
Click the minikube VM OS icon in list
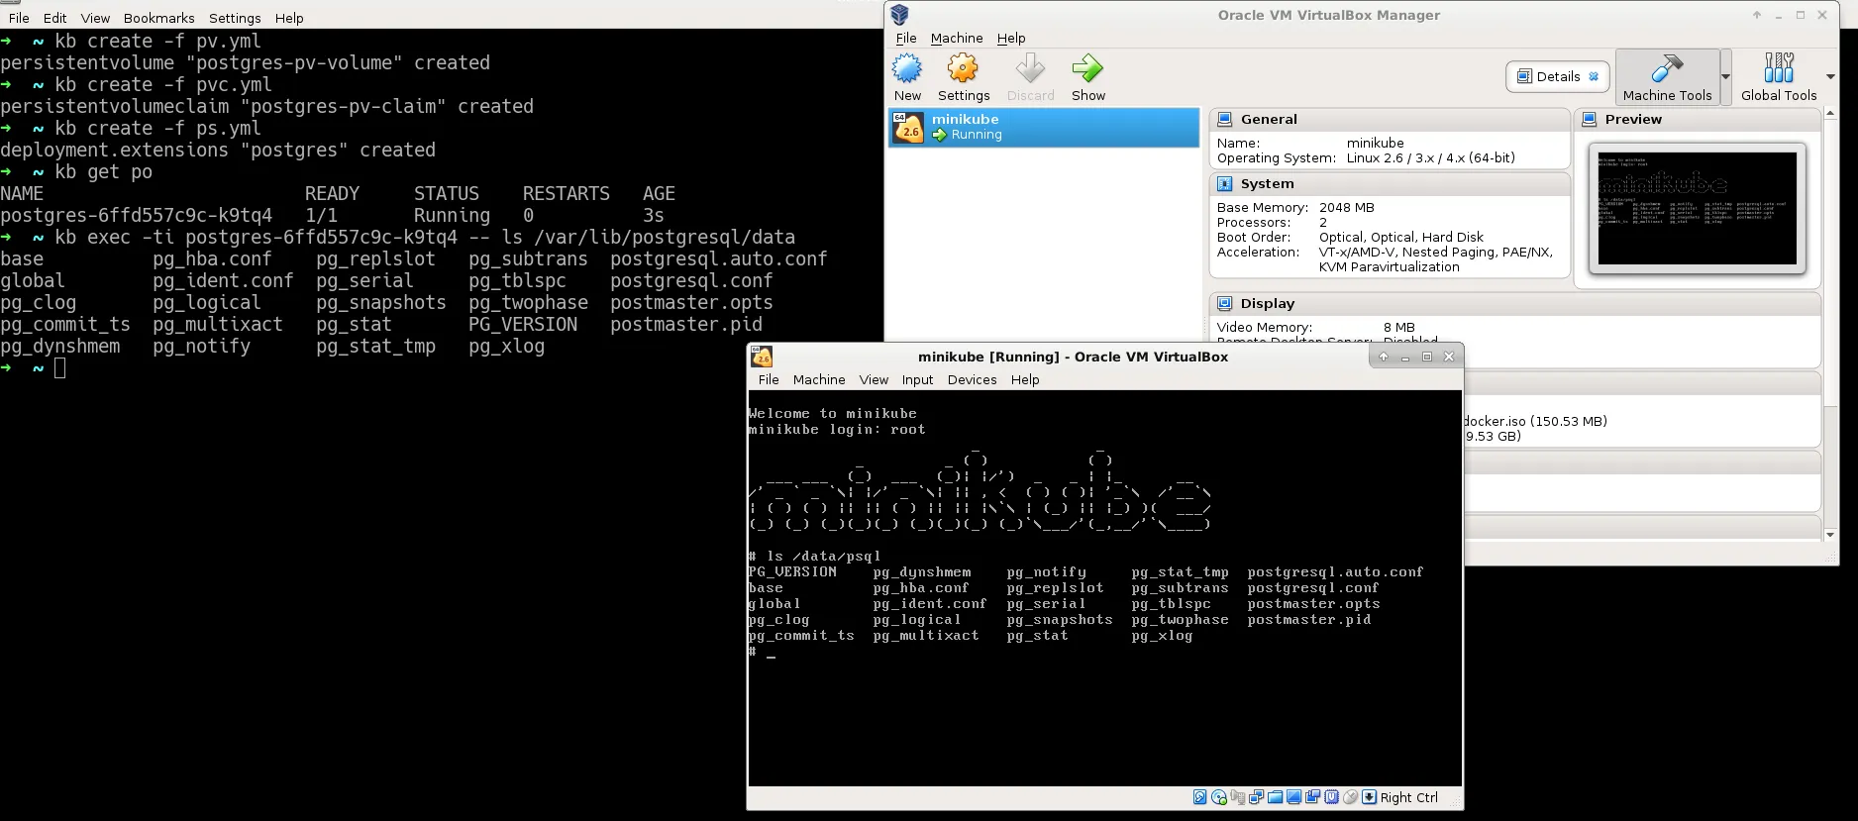[908, 128]
